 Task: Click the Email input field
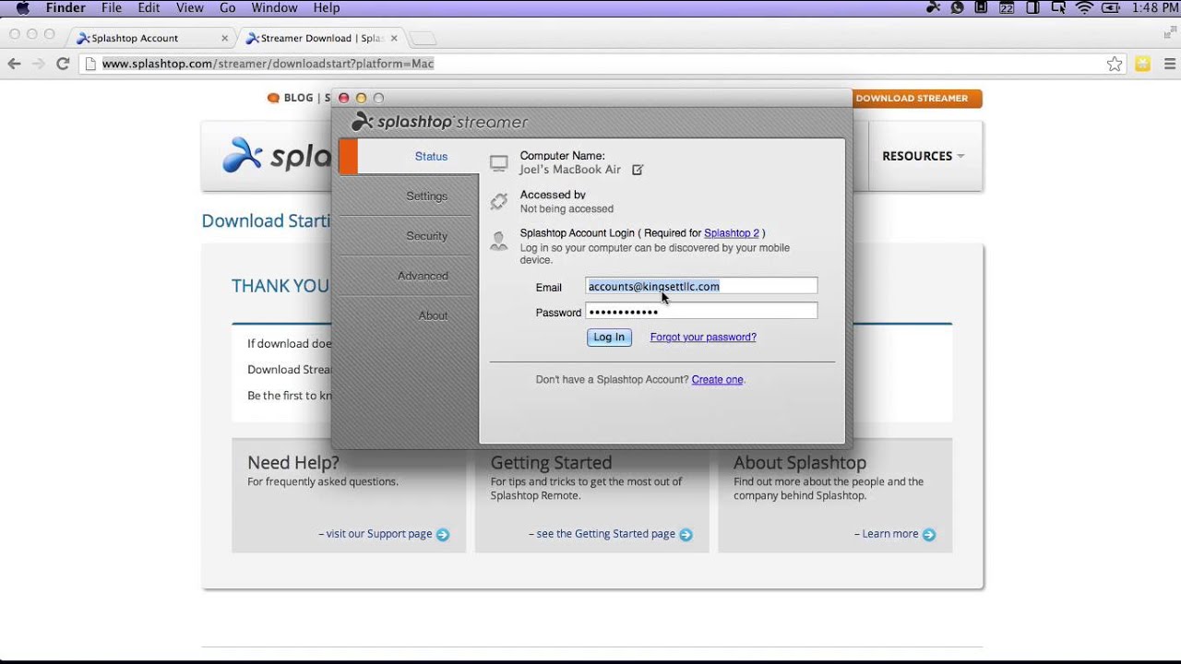[701, 286]
